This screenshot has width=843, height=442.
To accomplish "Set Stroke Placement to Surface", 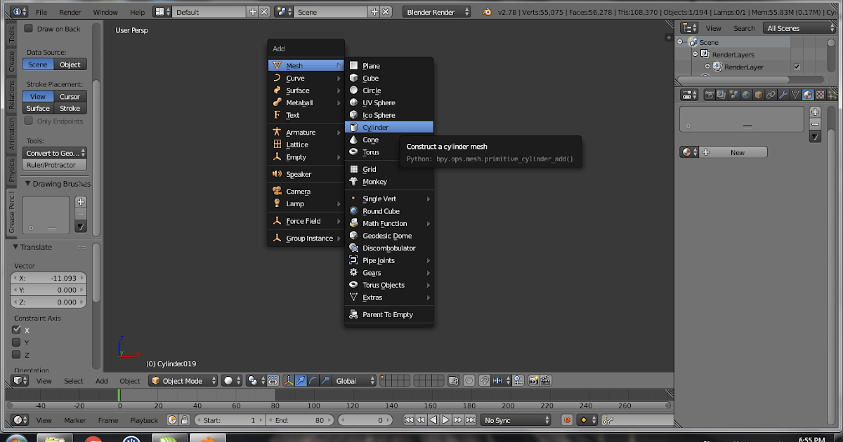I will point(38,108).
